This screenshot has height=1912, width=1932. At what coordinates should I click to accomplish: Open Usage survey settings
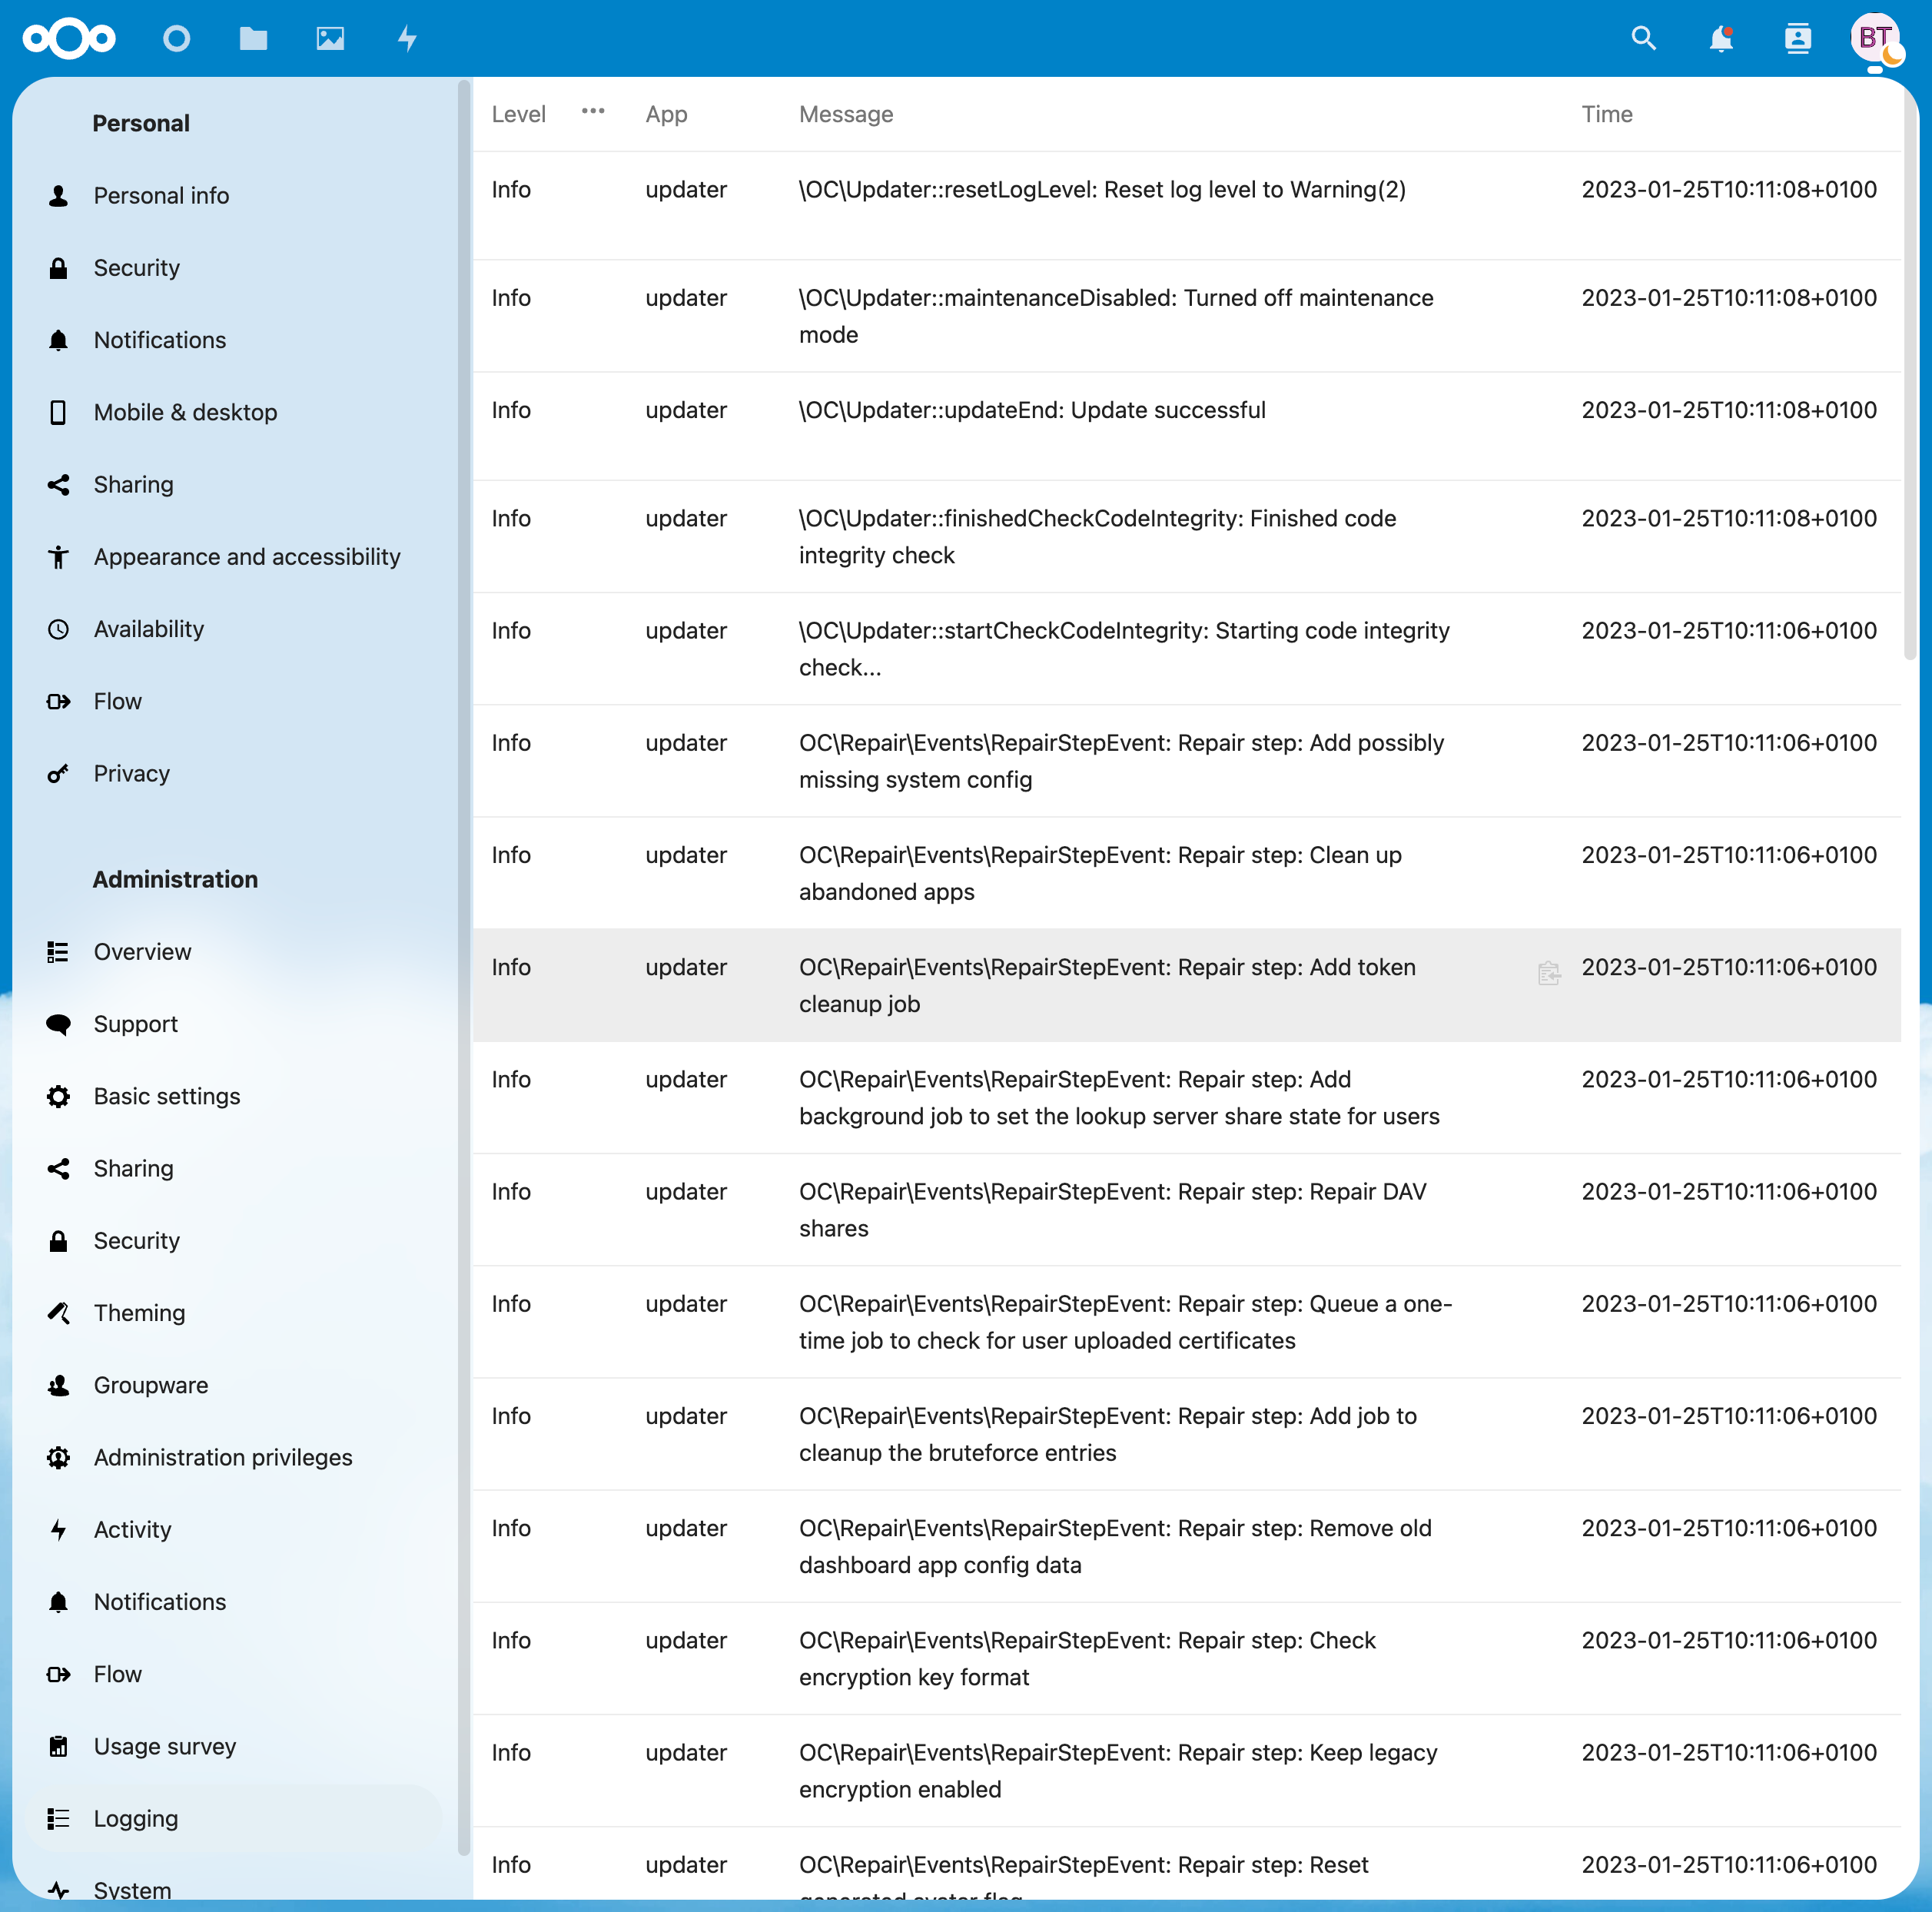pyautogui.click(x=164, y=1746)
